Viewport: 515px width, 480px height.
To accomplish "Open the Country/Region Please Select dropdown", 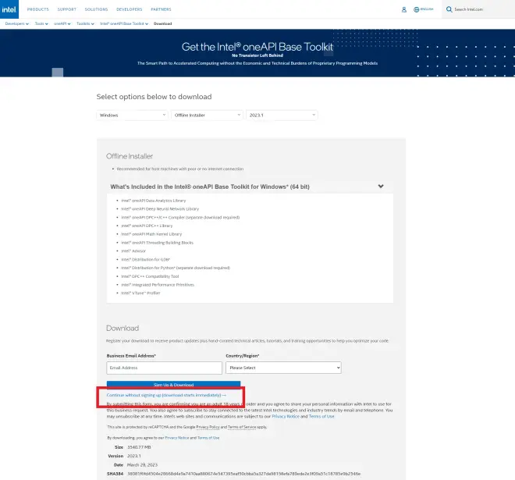I will pyautogui.click(x=283, y=368).
